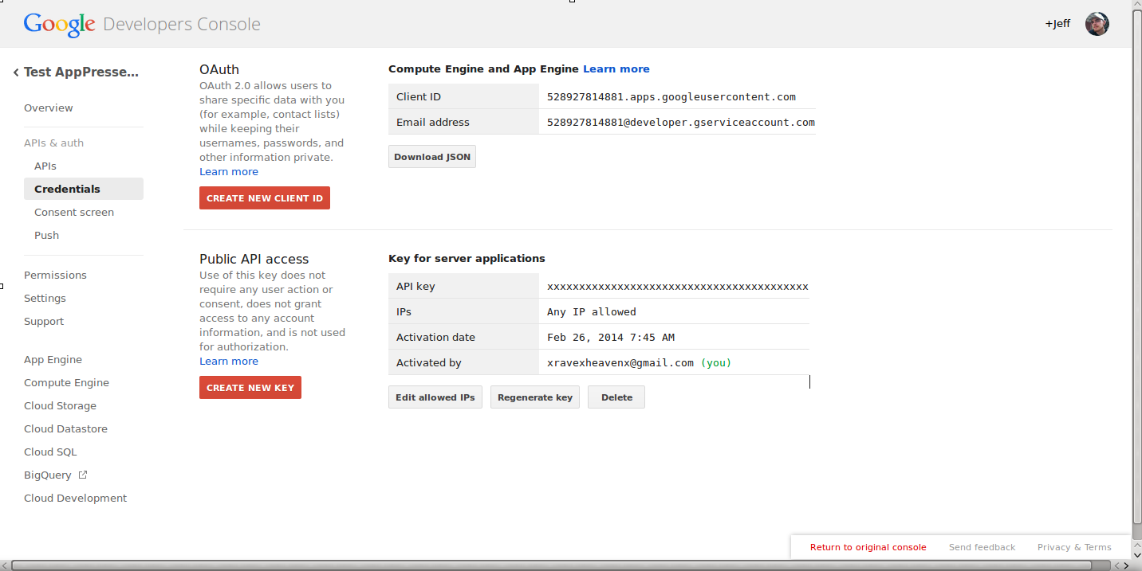The image size is (1142, 571).
Task: Select Push in the sidebar
Action: click(x=46, y=235)
